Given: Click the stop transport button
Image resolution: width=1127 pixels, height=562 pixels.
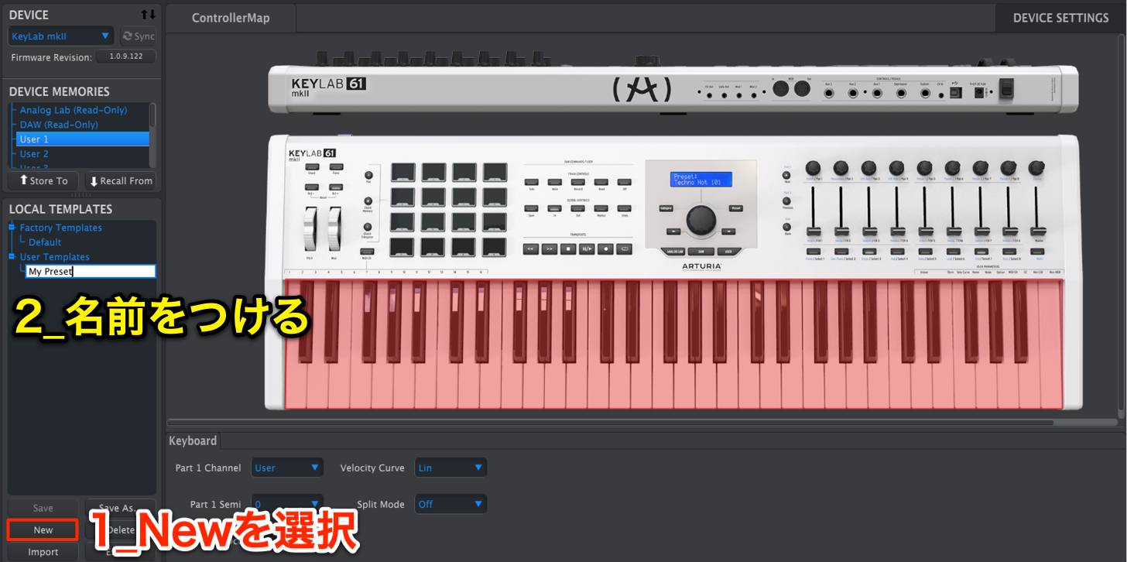Looking at the screenshot, I should pos(568,249).
